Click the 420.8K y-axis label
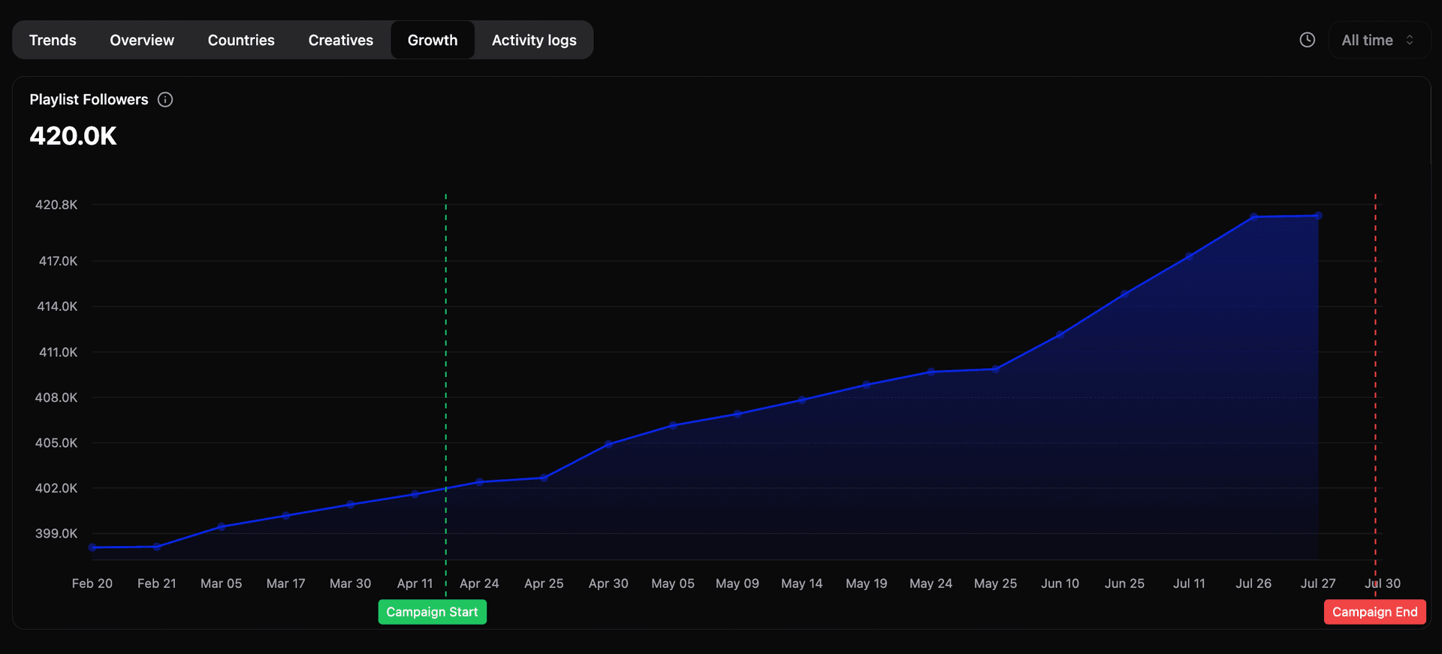The image size is (1442, 654). (x=56, y=204)
